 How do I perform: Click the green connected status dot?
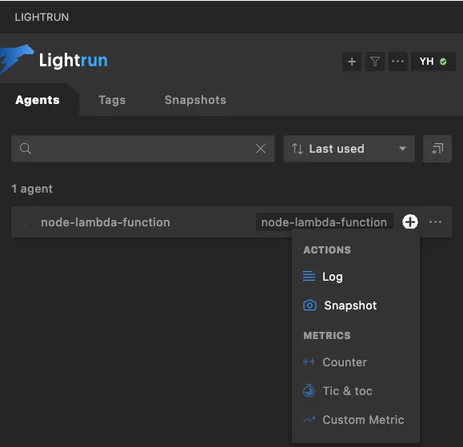443,62
